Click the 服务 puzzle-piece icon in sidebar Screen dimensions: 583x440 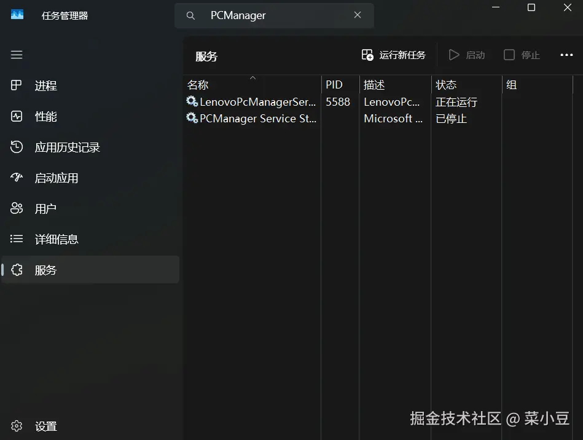[17, 270]
